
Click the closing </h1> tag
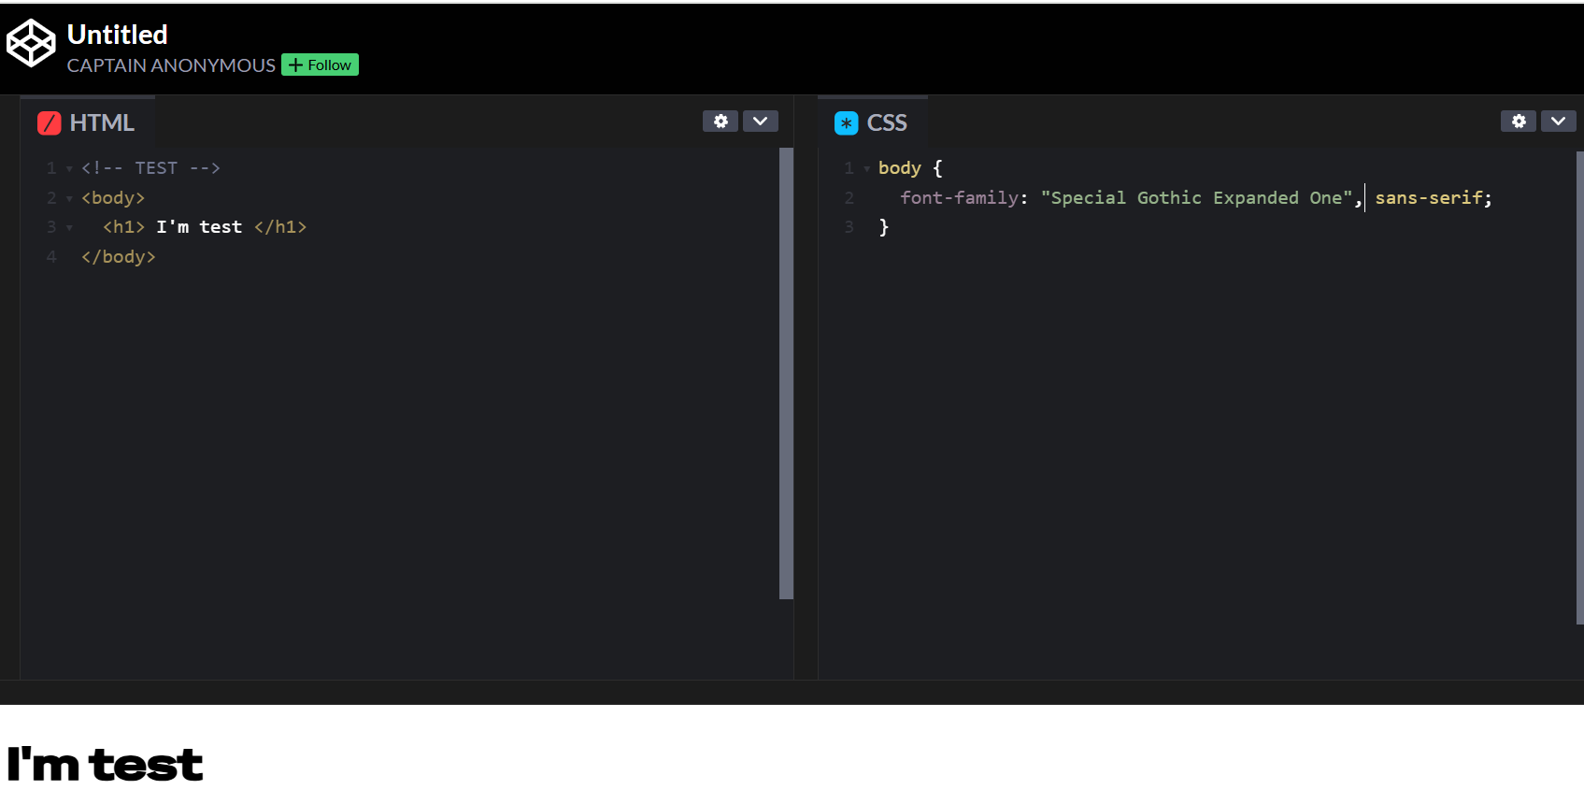280,227
